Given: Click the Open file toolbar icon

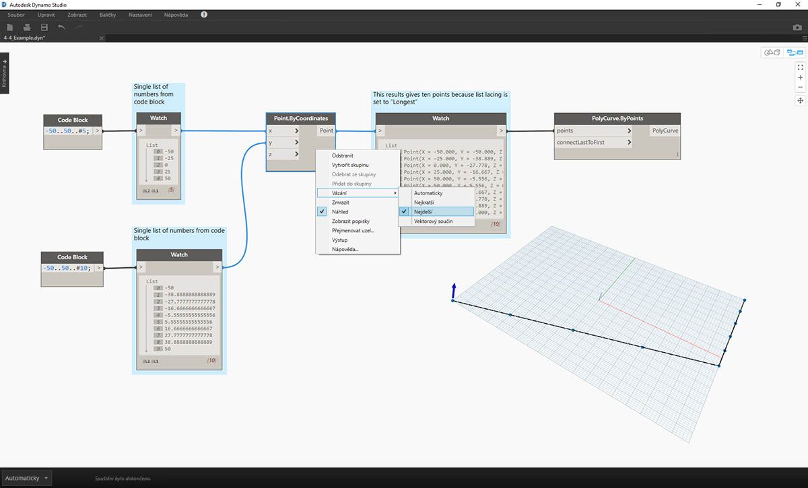Looking at the screenshot, I should pos(27,27).
